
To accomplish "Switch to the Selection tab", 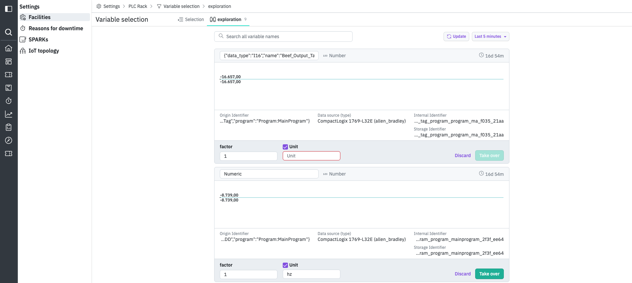I will click(191, 19).
